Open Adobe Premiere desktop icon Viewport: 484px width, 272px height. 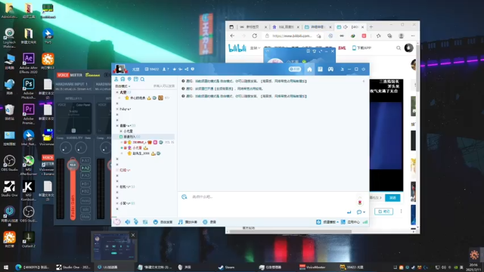29,114
